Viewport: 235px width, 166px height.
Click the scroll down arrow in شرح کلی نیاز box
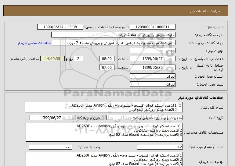[x=180, y=106]
